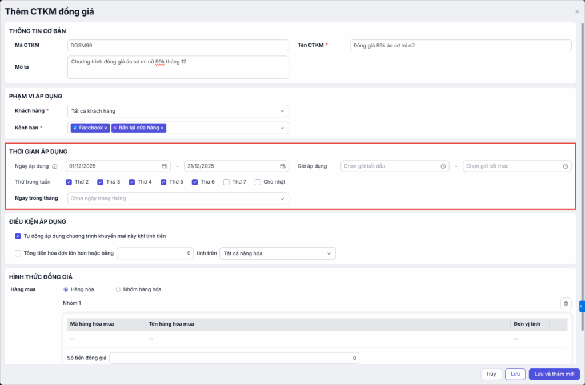585x385 pixels.
Task: Click the Số tiền đồng giá field
Action: pyautogui.click(x=234, y=358)
